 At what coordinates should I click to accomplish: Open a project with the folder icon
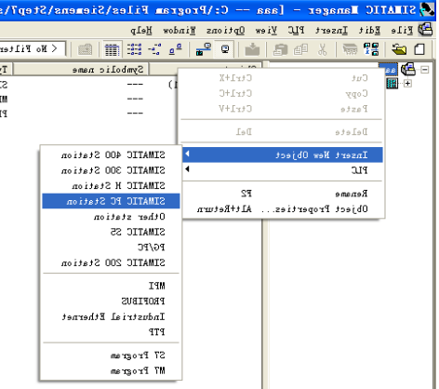(399, 49)
